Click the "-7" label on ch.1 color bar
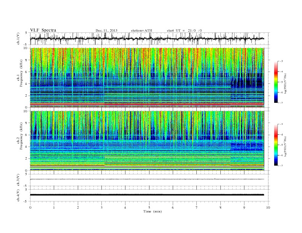This screenshot has width=302, height=233. point(281,103)
